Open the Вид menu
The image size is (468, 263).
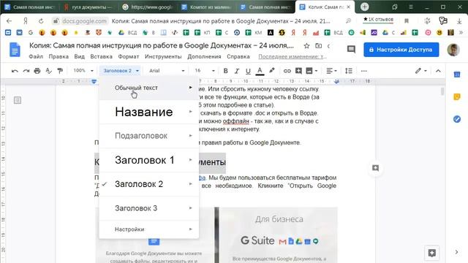pyautogui.click(x=80, y=57)
